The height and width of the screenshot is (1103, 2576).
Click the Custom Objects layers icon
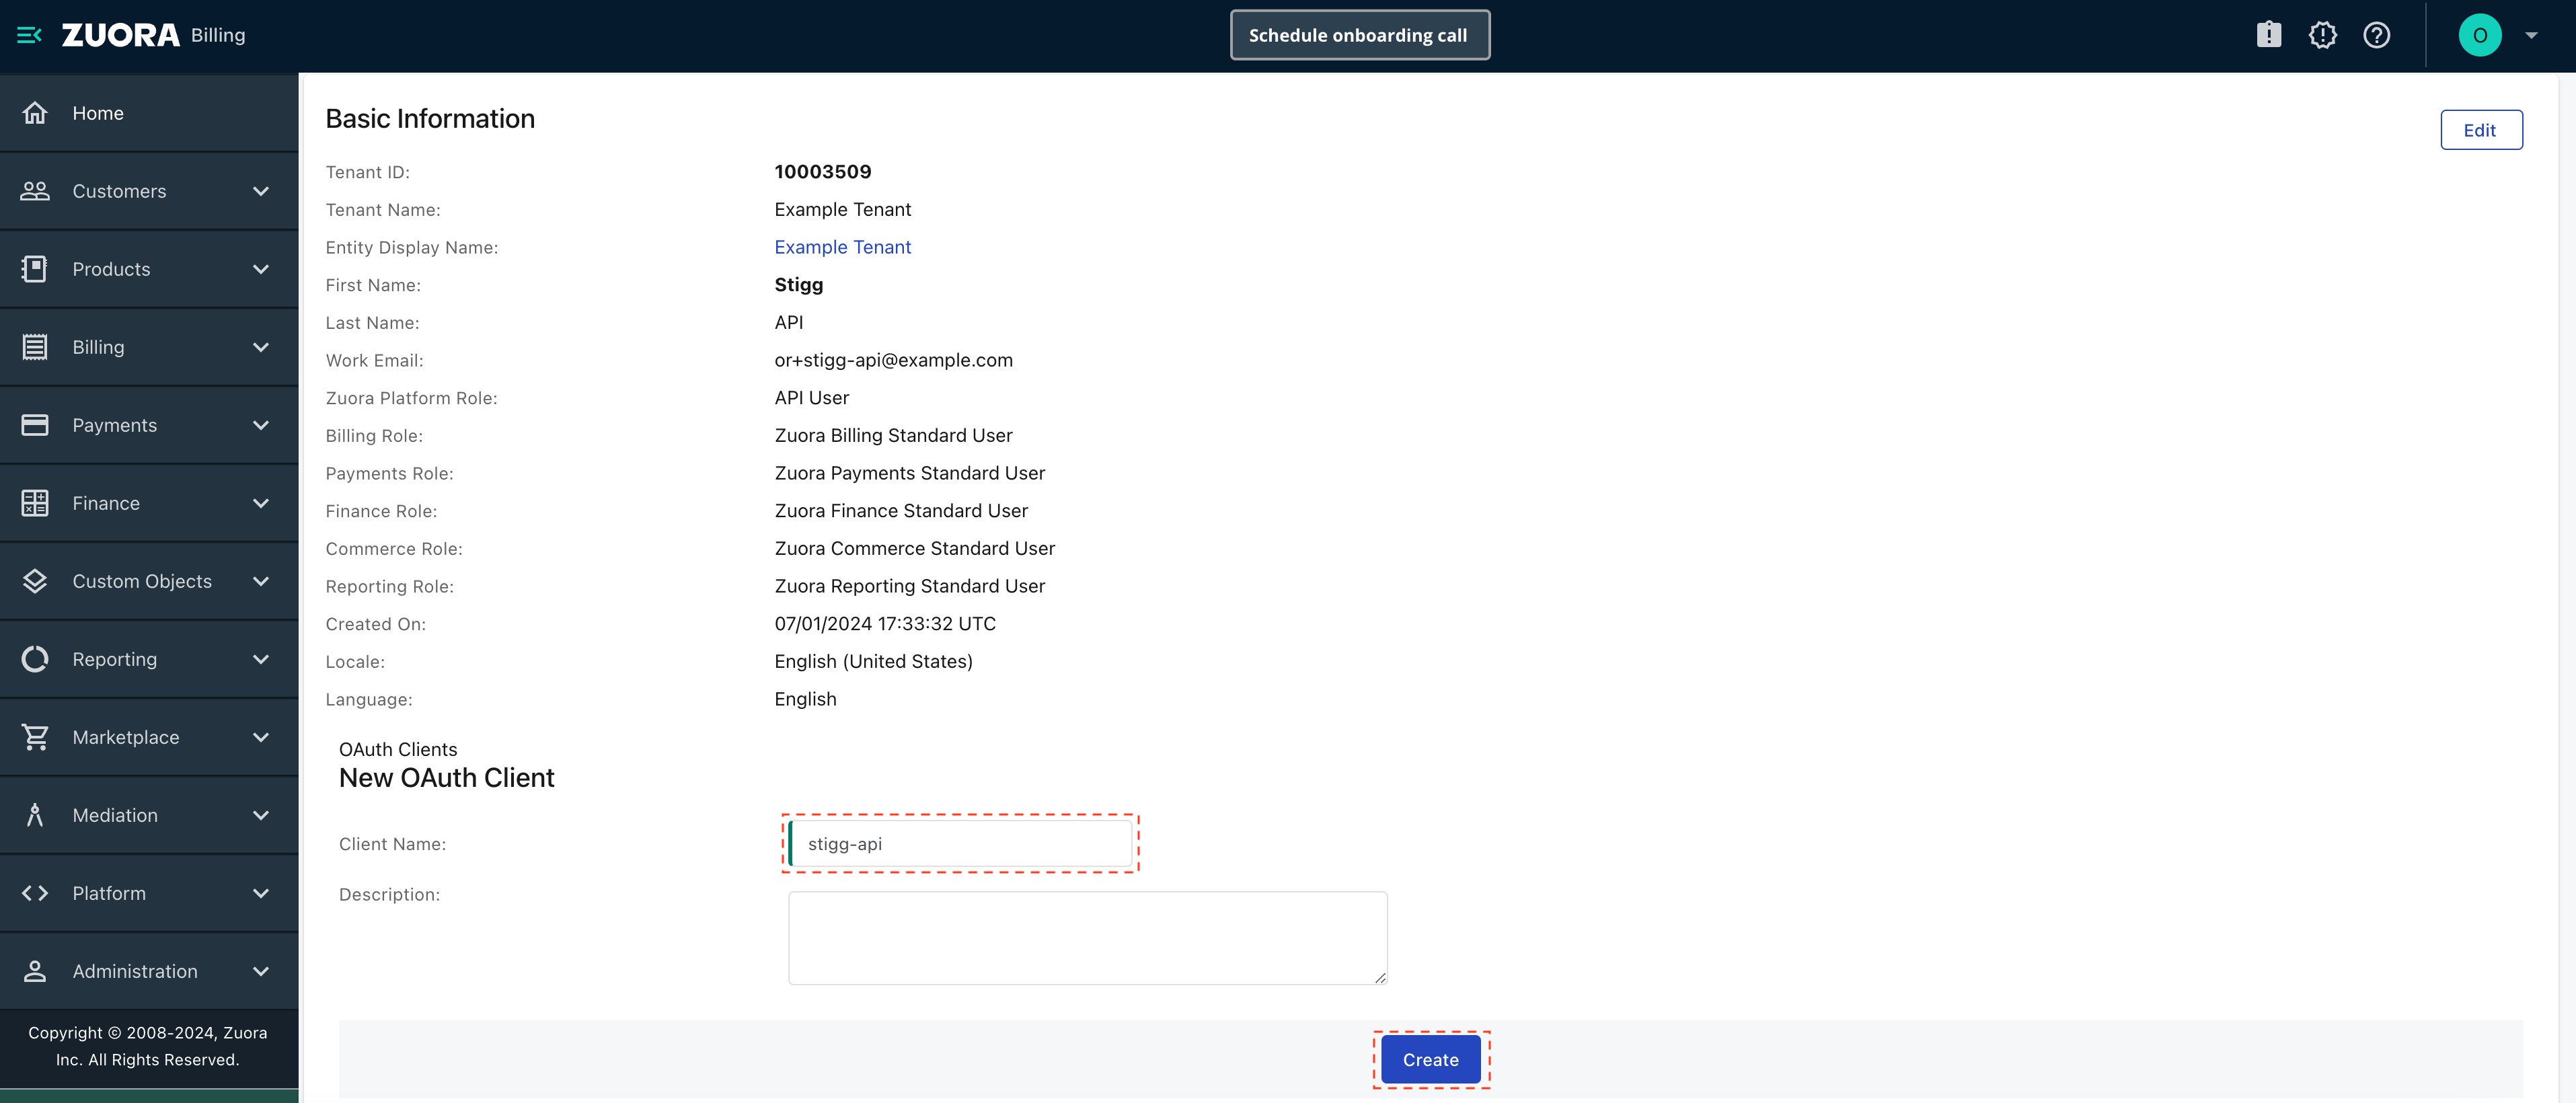(35, 581)
